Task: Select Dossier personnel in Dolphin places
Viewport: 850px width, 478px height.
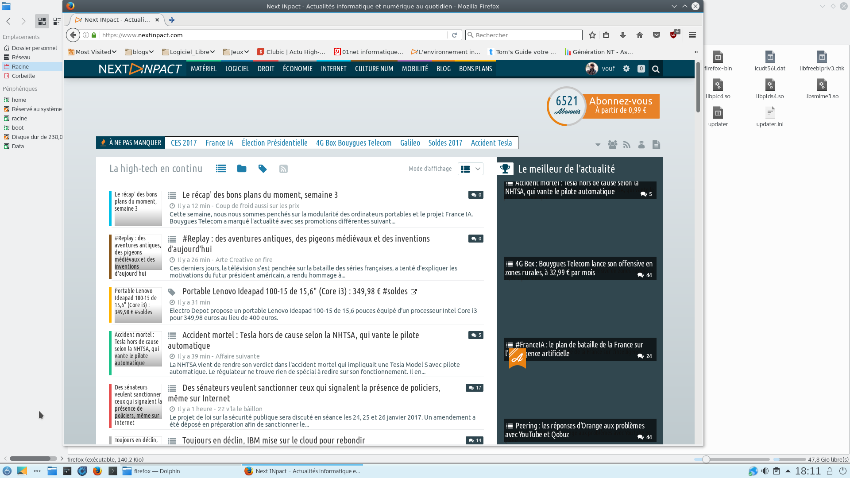Action: pyautogui.click(x=35, y=48)
